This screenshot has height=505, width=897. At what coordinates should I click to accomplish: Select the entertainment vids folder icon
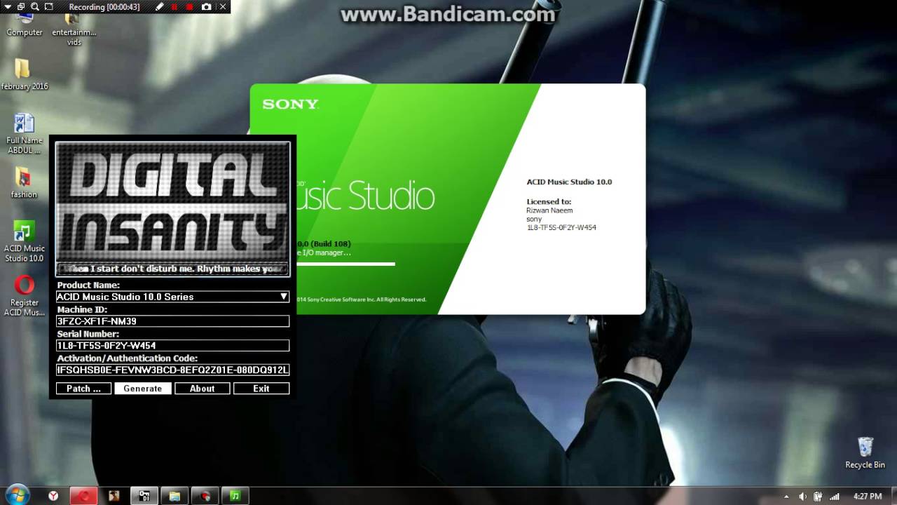[x=74, y=28]
